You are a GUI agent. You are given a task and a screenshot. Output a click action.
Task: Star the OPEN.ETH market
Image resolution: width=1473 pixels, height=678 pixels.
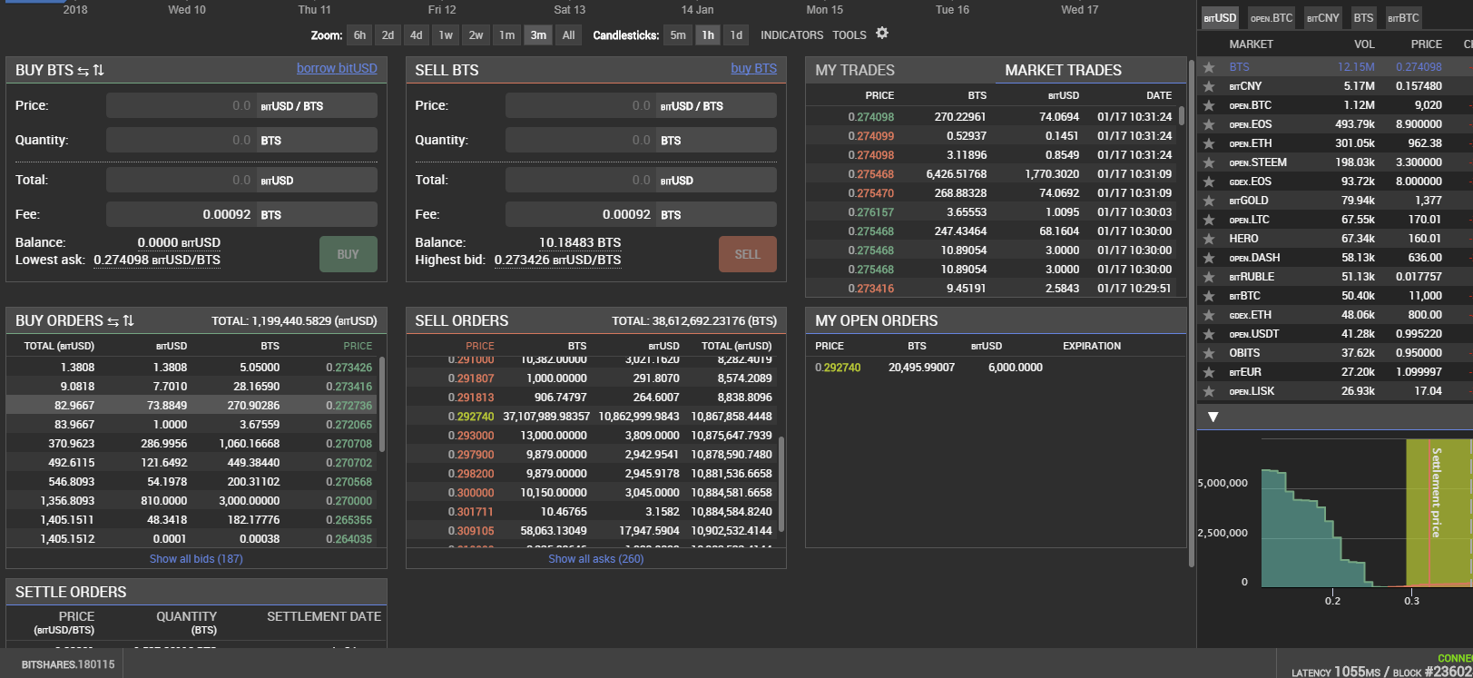[x=1209, y=143]
